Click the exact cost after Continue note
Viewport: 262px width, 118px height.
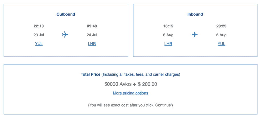130,105
